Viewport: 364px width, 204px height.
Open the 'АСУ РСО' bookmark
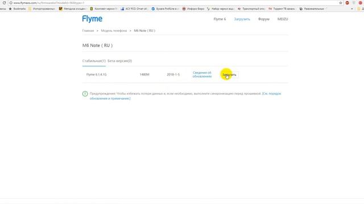pyautogui.click(x=134, y=8)
